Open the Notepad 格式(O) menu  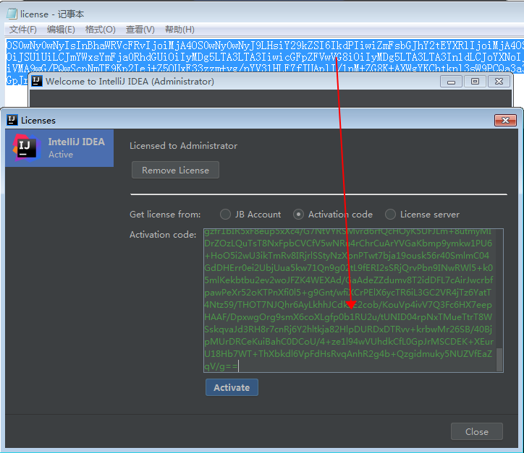tap(101, 30)
